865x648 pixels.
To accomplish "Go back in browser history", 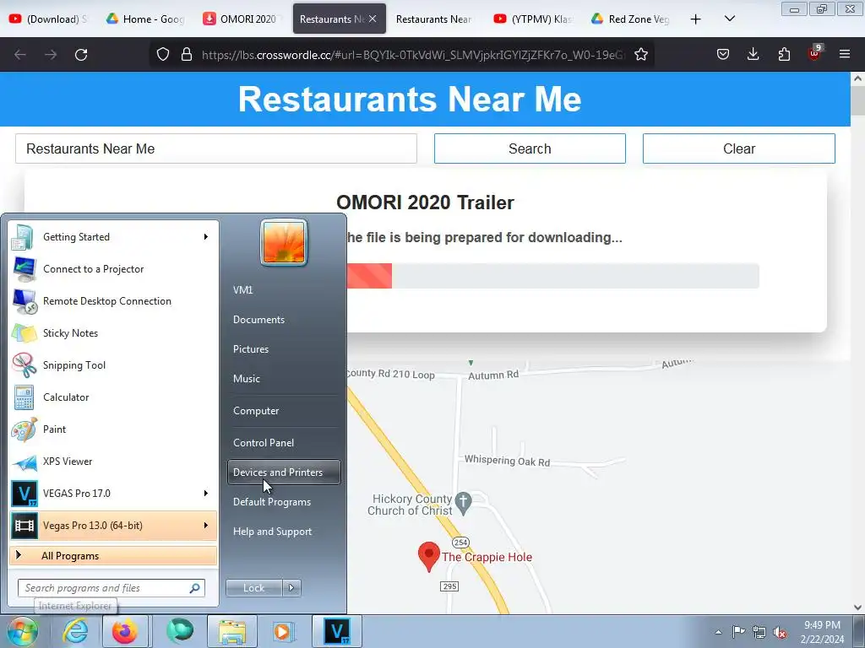I will point(20,55).
